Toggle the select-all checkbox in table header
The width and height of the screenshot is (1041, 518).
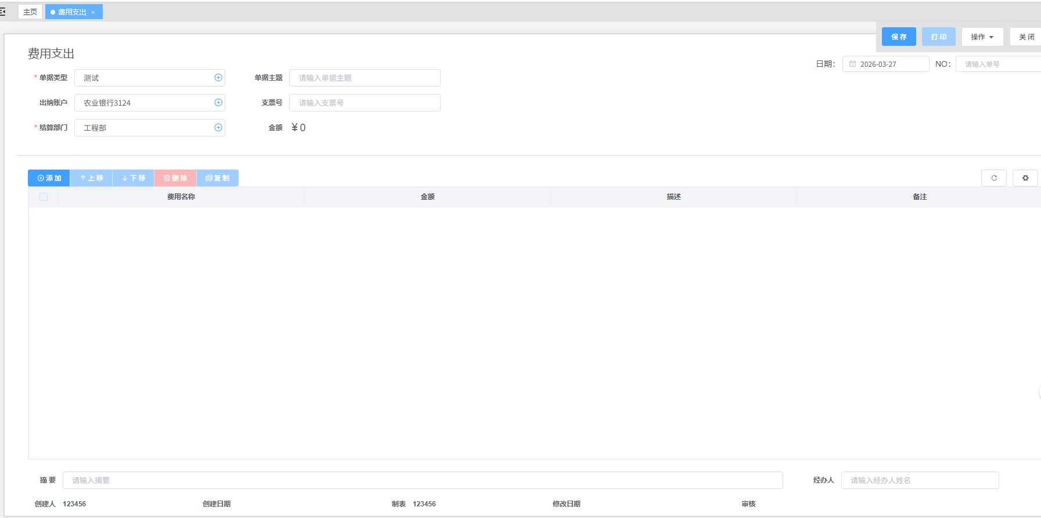[x=44, y=197]
